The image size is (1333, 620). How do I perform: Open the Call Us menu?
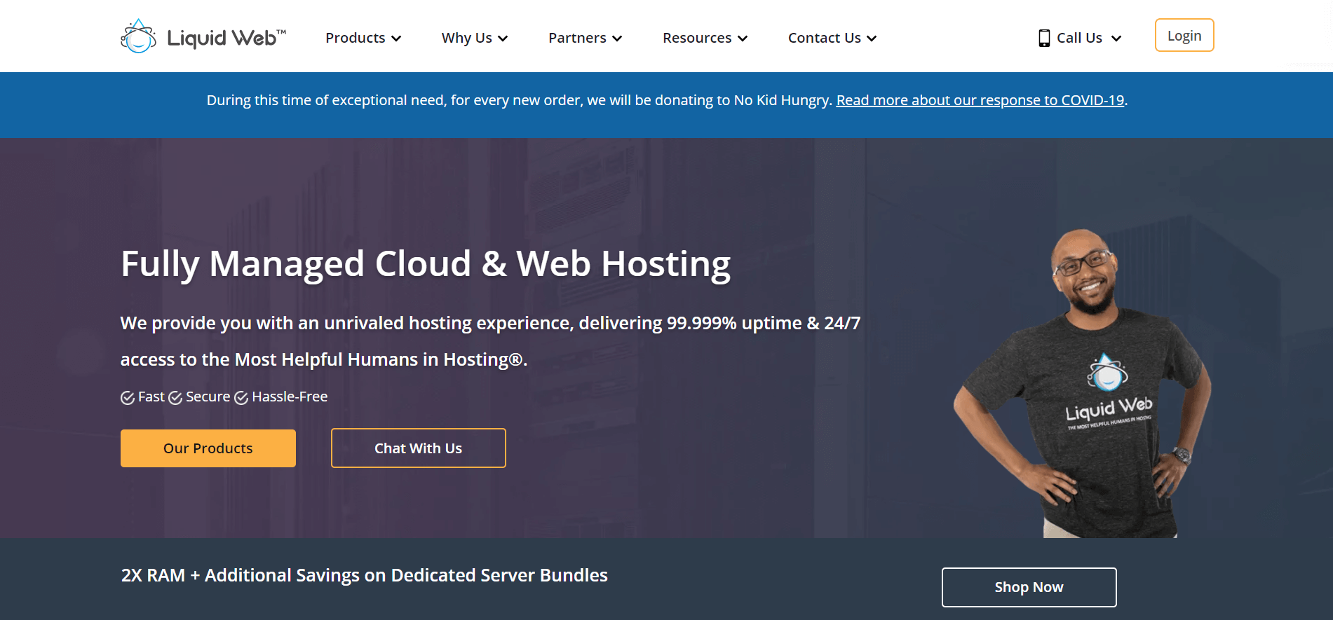1080,38
